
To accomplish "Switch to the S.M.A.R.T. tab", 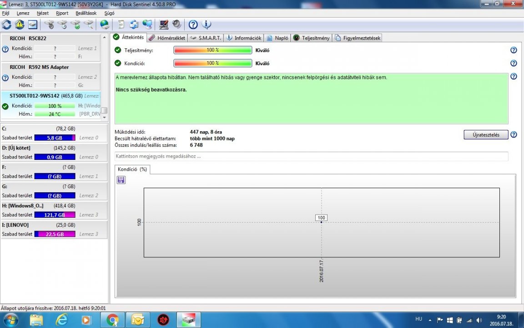I will point(206,38).
